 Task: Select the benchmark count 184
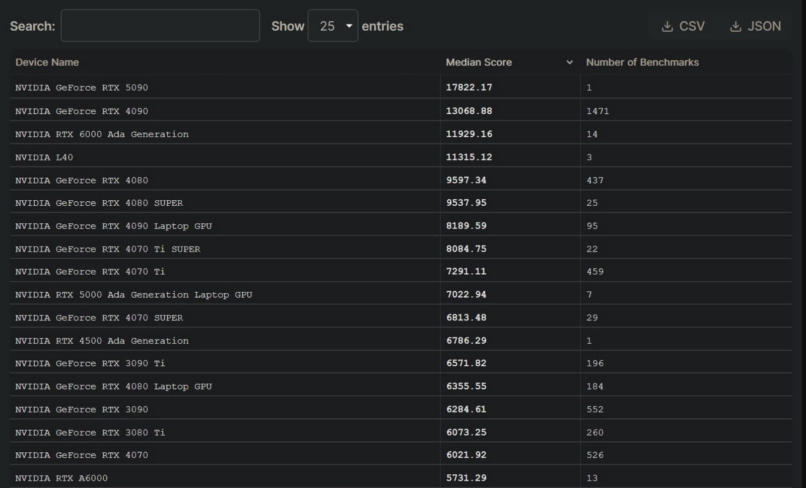(595, 386)
